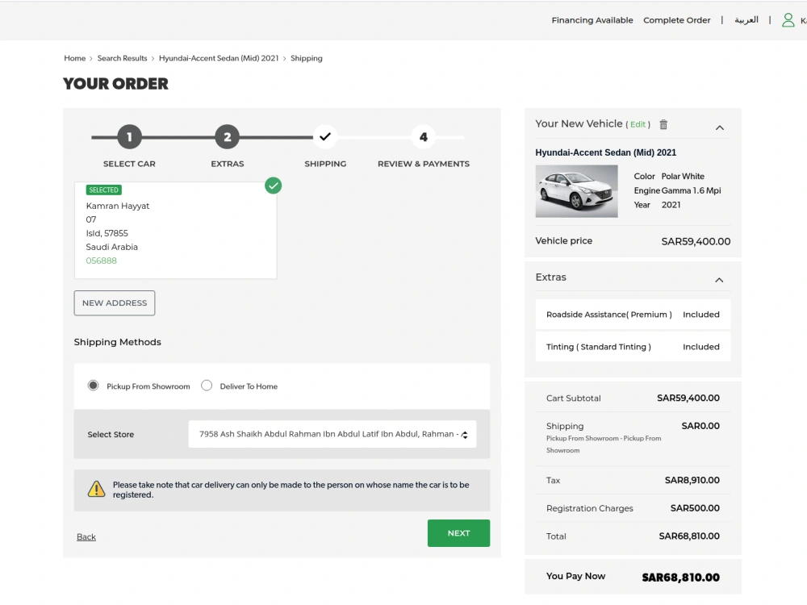
Task: Click the Extras step circle
Action: [x=227, y=136]
